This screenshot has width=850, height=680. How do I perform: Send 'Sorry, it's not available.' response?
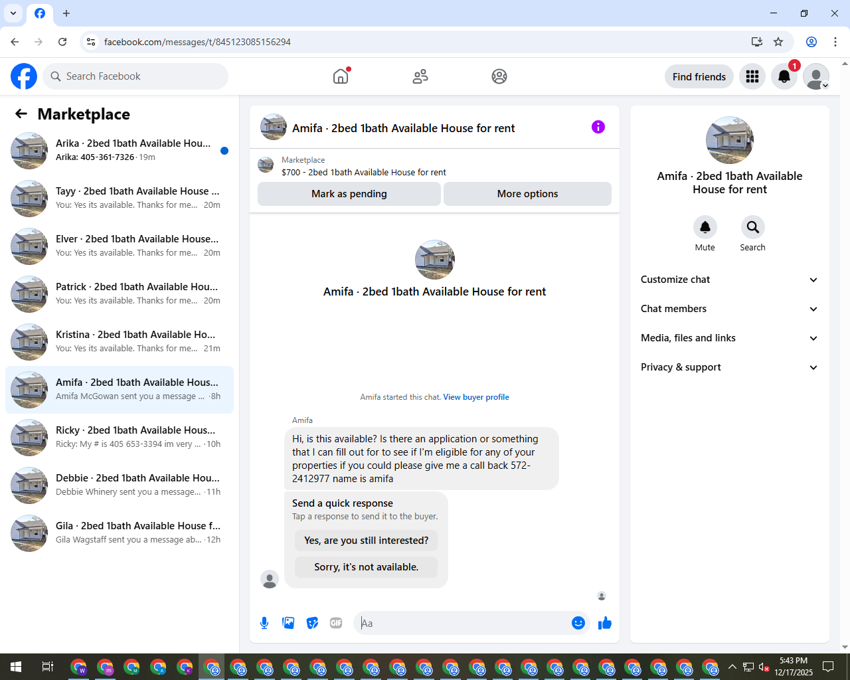(x=367, y=567)
